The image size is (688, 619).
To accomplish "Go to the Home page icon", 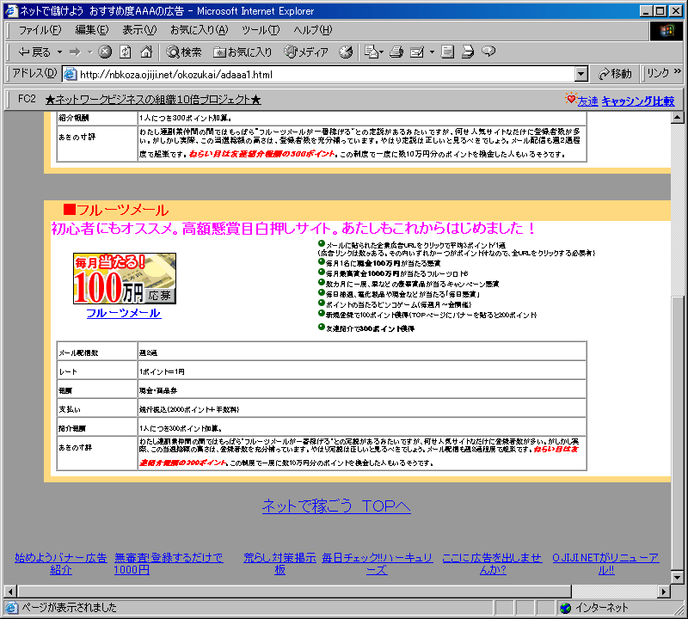I will [x=146, y=52].
